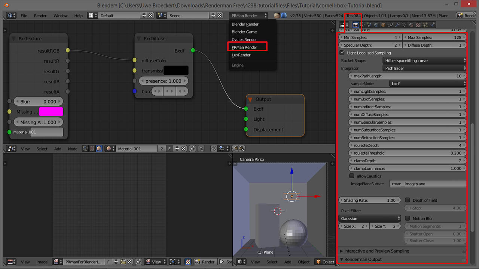The width and height of the screenshot is (479, 269).
Task: Open node editor Add menu
Action: (58, 149)
